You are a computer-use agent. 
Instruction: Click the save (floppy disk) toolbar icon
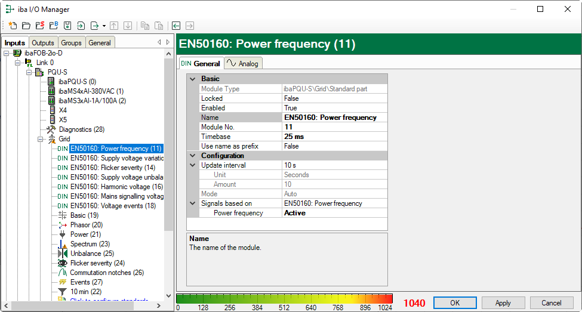coord(67,26)
